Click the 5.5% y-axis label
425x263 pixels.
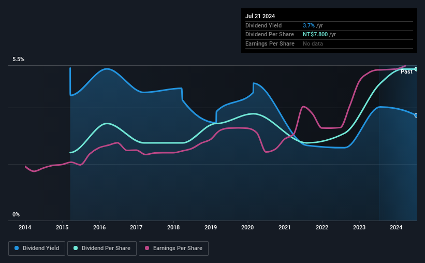point(19,59)
